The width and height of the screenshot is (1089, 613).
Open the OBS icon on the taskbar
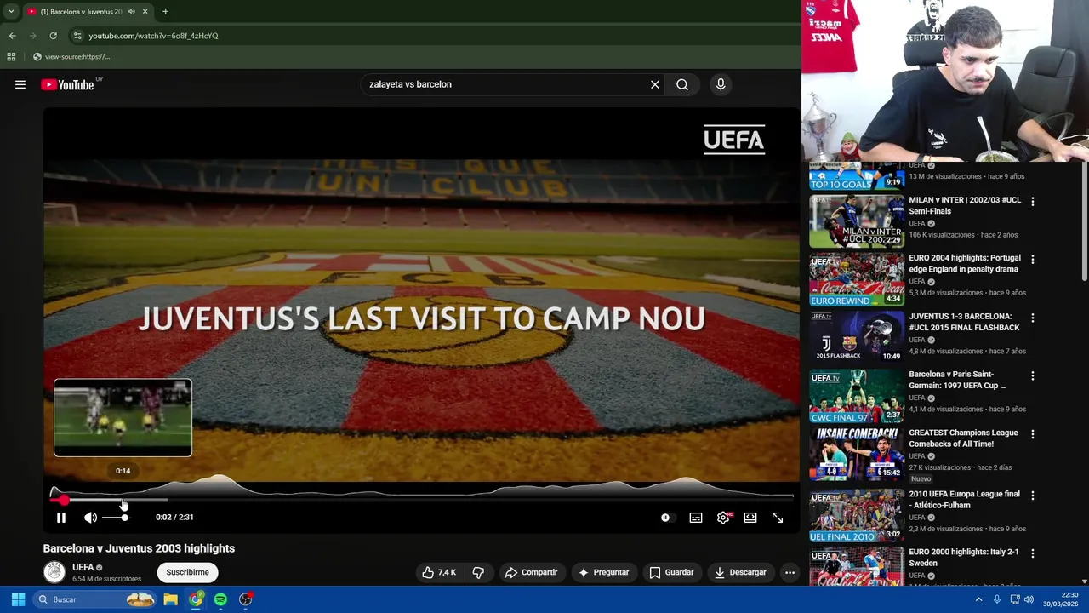click(x=246, y=599)
